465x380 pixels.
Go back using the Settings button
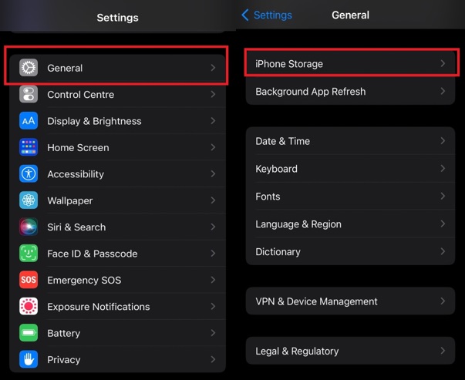coord(267,15)
